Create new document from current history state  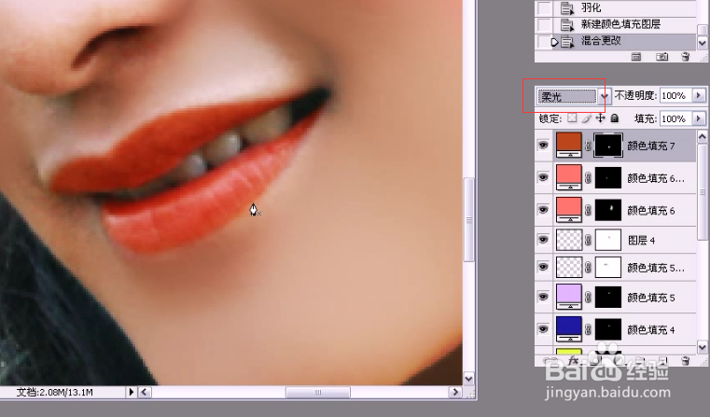[636, 57]
